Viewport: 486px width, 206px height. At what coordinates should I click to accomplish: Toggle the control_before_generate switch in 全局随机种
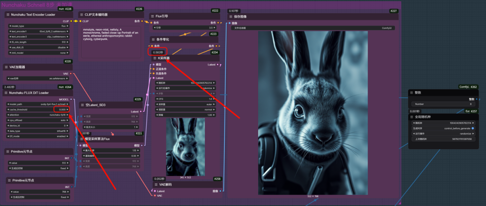tap(474, 128)
